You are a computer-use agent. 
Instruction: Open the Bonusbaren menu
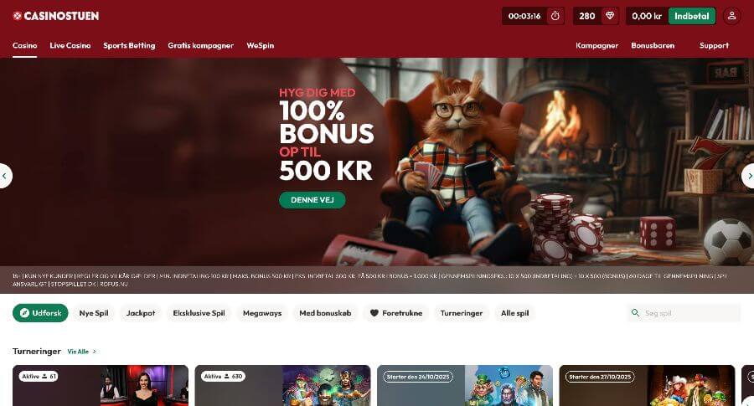(x=653, y=45)
